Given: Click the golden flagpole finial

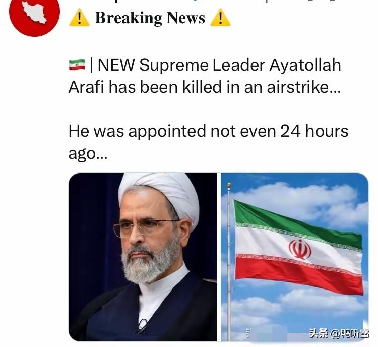Looking at the screenshot, I should pyautogui.click(x=229, y=185).
